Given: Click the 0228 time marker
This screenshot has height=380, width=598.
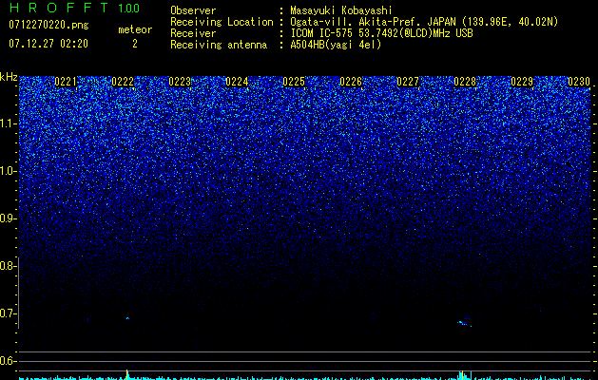Looking at the screenshot, I should [x=465, y=82].
